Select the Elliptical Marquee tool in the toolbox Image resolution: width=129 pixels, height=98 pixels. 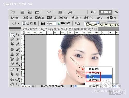click(12, 35)
